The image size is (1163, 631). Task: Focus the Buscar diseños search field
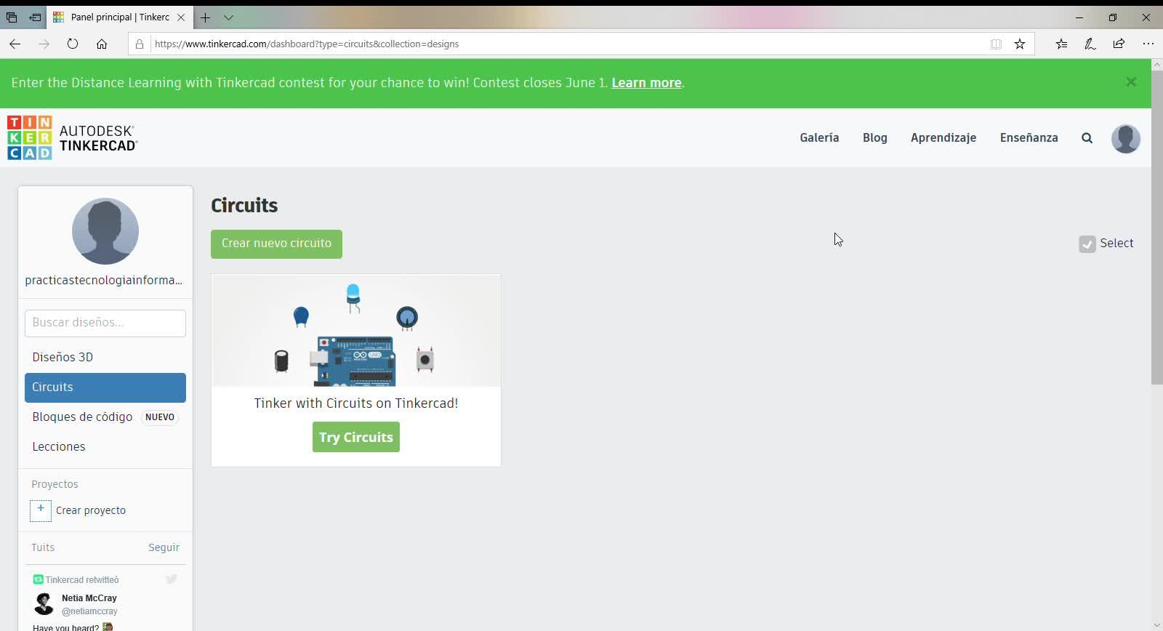pos(105,323)
